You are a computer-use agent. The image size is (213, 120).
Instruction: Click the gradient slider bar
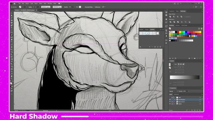click(x=185, y=77)
